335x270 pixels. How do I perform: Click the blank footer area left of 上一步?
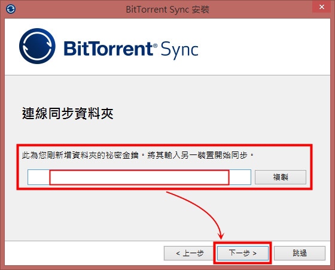[84, 253]
